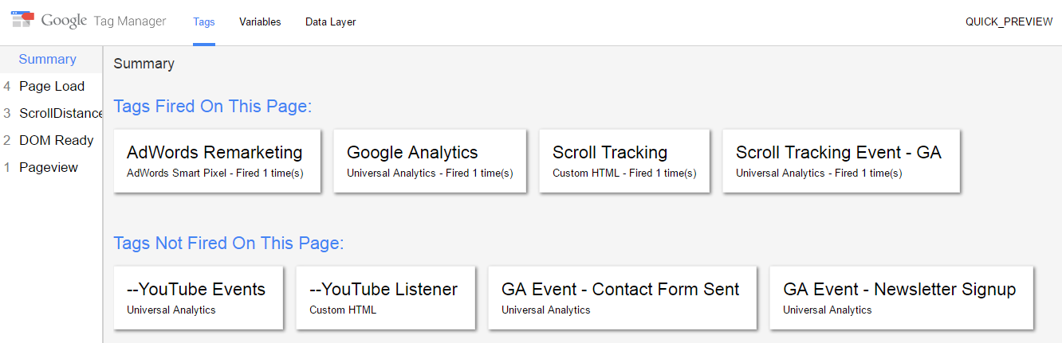
Task: Open the Variables tab
Action: [260, 22]
